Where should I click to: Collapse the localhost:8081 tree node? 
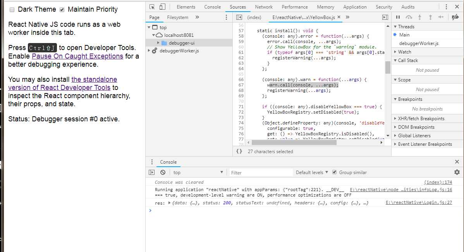click(154, 35)
